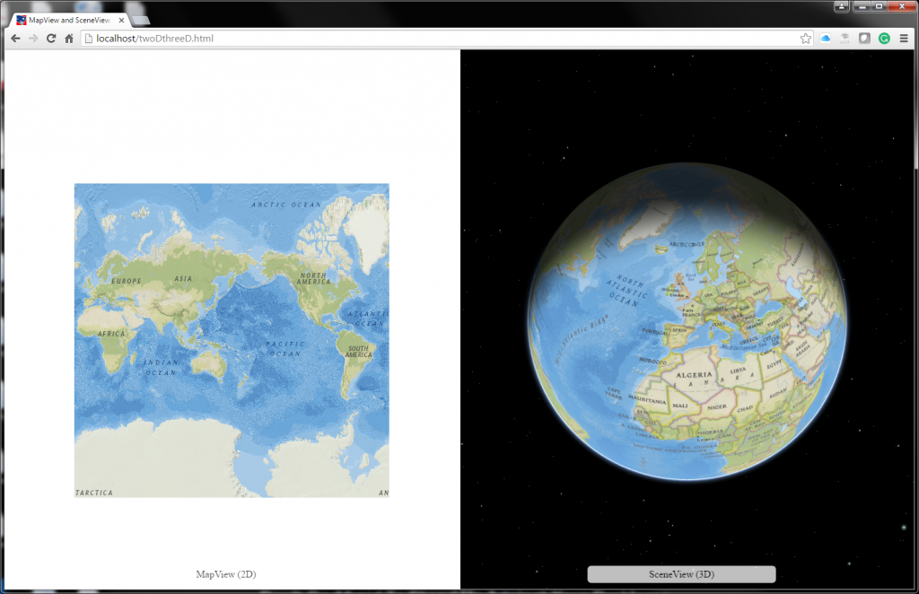This screenshot has height=594, width=919.
Task: Reload the page with the refresh icon
Action: click(x=51, y=39)
